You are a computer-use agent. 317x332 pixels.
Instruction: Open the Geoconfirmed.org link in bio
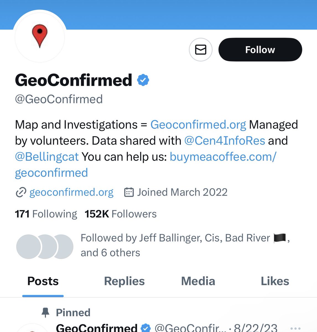tap(198, 125)
